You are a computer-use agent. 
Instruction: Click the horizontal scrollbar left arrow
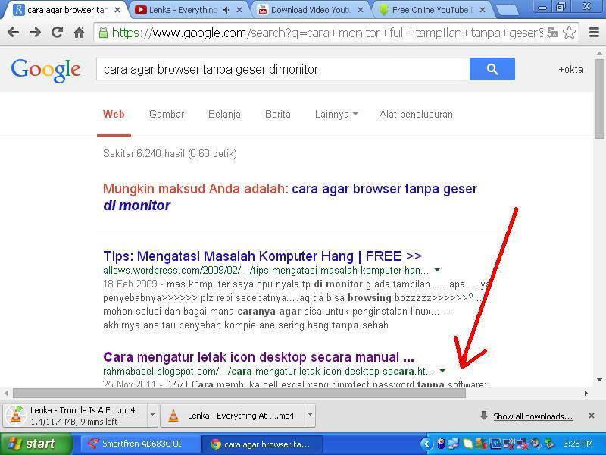6,394
